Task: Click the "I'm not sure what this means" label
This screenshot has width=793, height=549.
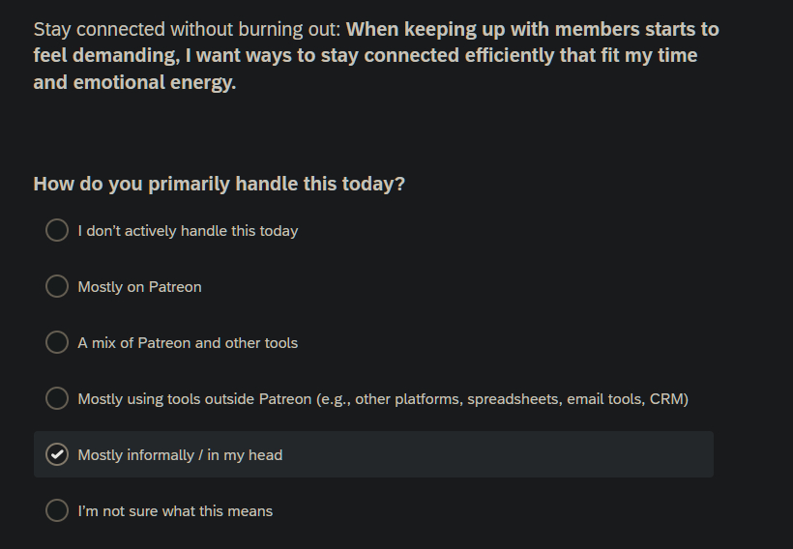Action: click(175, 511)
